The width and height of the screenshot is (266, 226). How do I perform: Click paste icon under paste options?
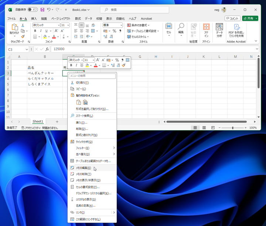(x=79, y=102)
